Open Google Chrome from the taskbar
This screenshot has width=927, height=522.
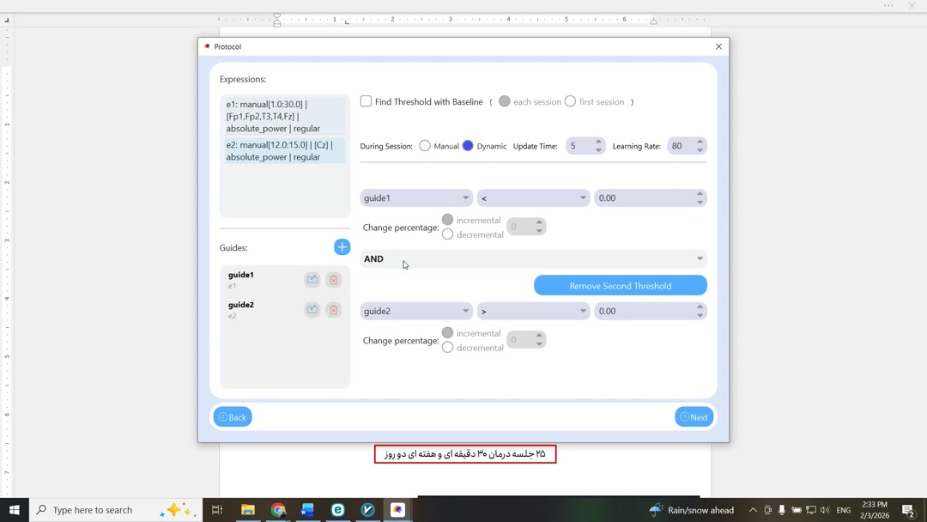tap(278, 510)
